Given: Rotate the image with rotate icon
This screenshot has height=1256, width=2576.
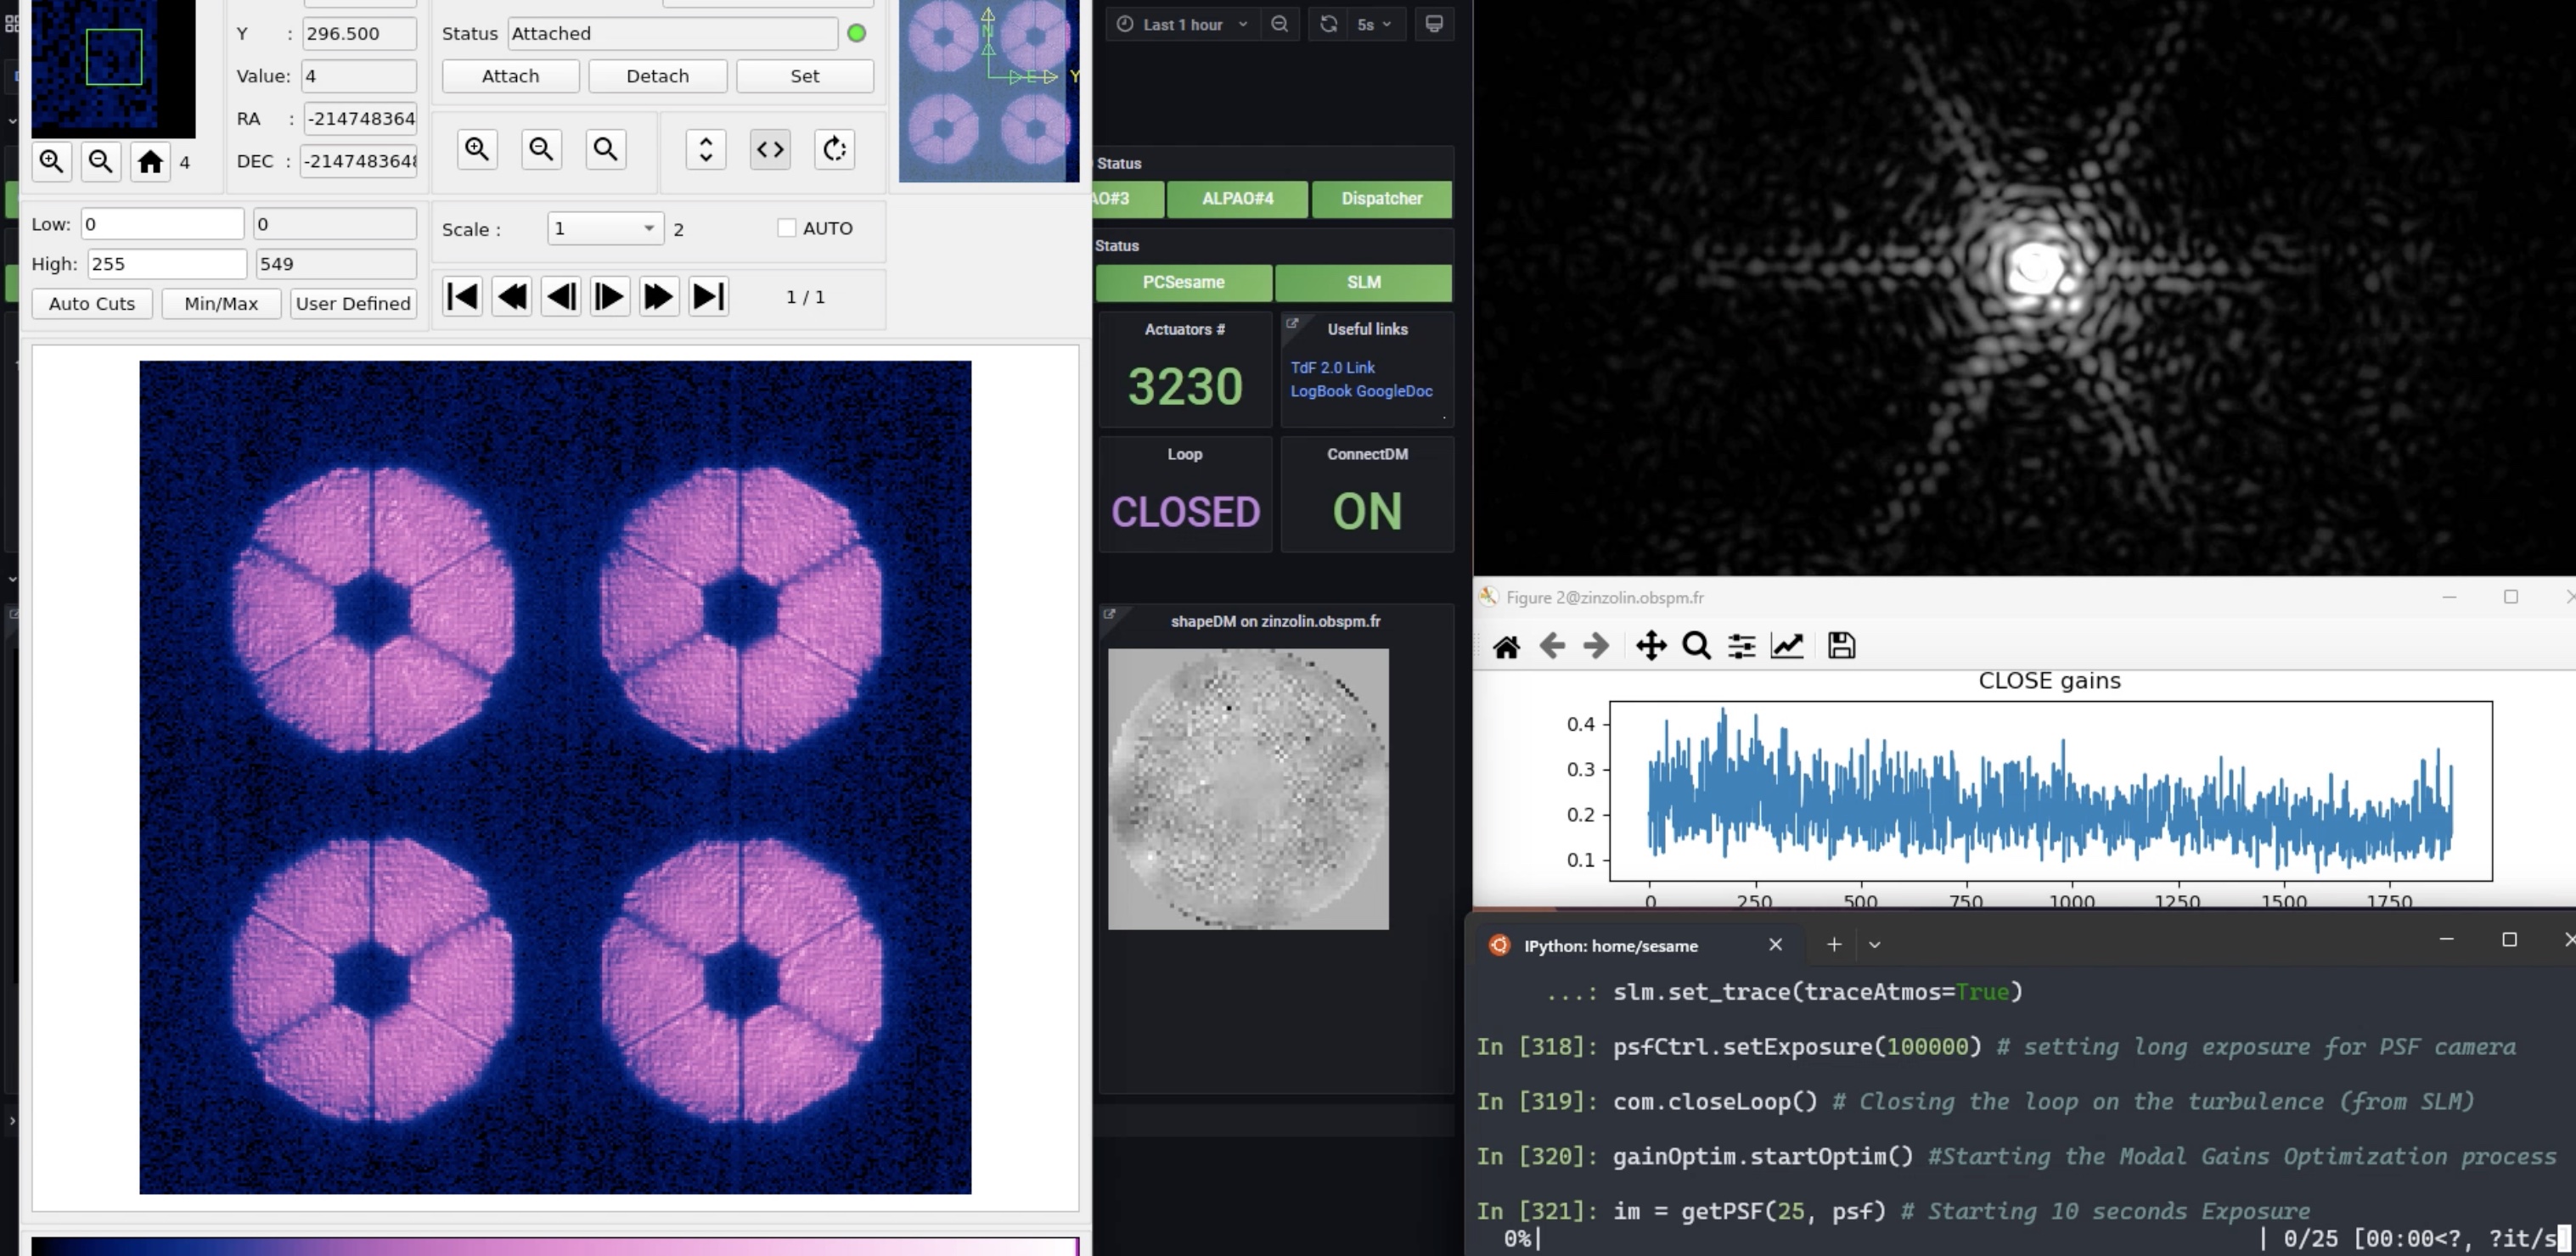Looking at the screenshot, I should point(834,150).
